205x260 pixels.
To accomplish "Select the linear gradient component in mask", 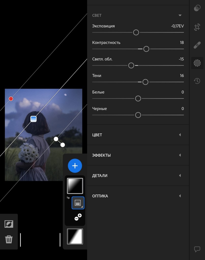I will (x=78, y=203).
